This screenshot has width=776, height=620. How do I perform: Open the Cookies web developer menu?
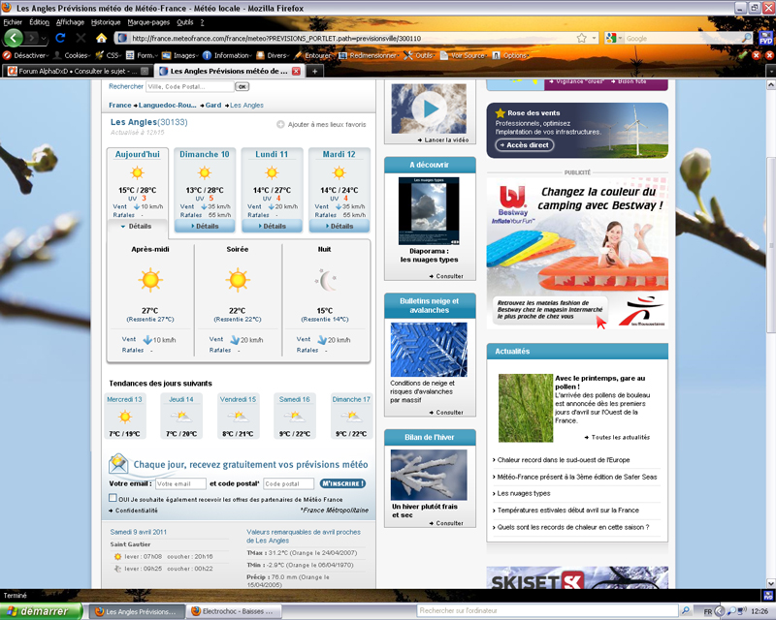pos(72,55)
